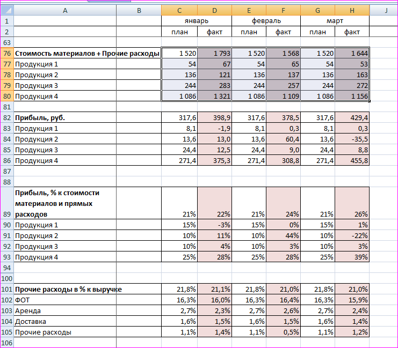398x348 pixels.
Task: Click cell with value -1,9
Action: (x=214, y=128)
